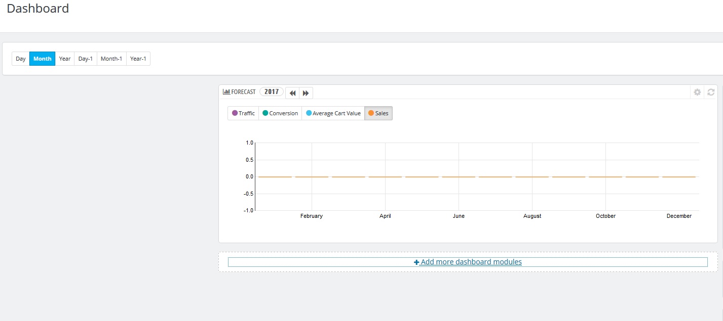Switch to Year-1 range
The width and height of the screenshot is (723, 321).
click(138, 59)
